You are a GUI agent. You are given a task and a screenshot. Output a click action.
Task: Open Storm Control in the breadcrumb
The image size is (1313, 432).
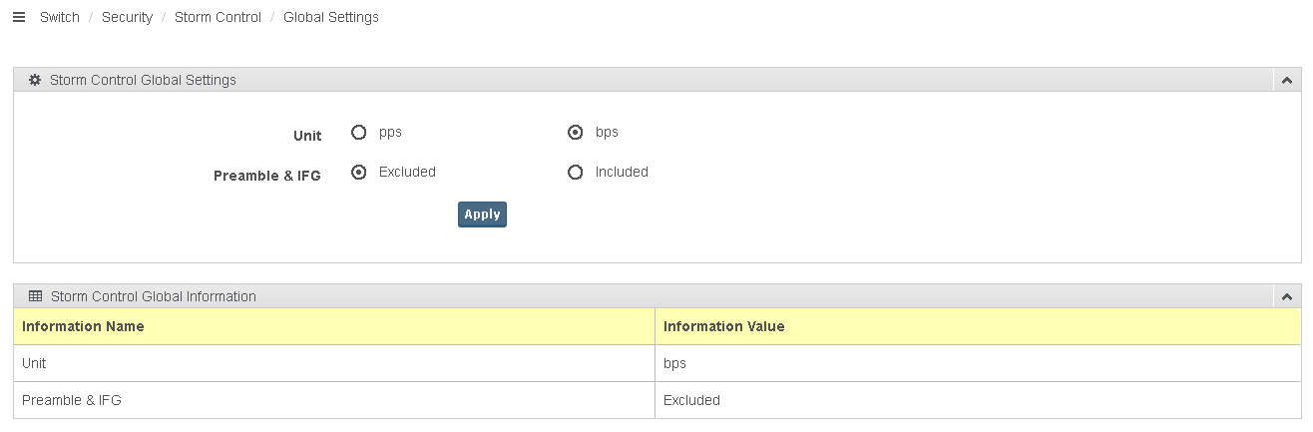[218, 17]
